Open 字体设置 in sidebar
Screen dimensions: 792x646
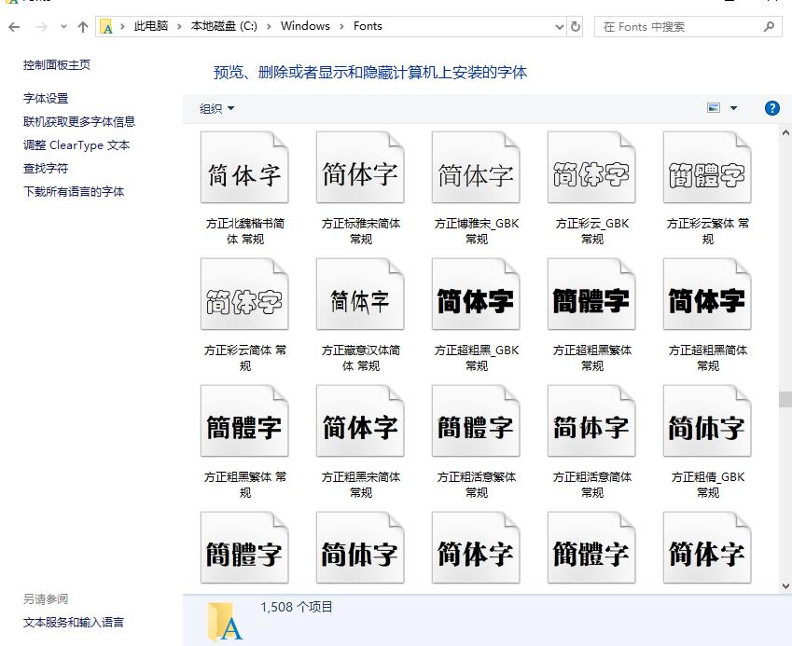(x=46, y=99)
